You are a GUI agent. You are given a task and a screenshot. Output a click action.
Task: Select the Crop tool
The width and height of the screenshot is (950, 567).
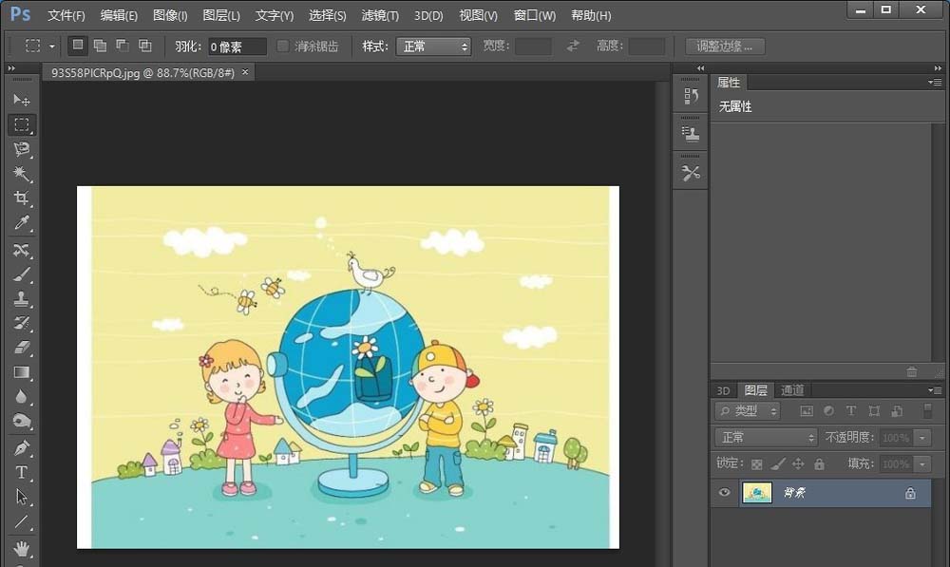[22, 198]
